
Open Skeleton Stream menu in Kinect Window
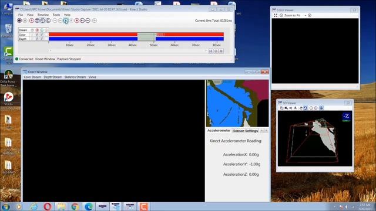[75, 77]
